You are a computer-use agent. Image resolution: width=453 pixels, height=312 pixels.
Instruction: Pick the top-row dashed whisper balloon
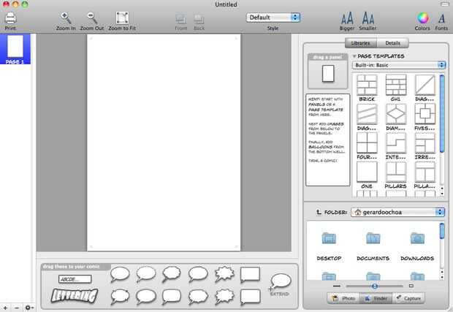tap(146, 274)
